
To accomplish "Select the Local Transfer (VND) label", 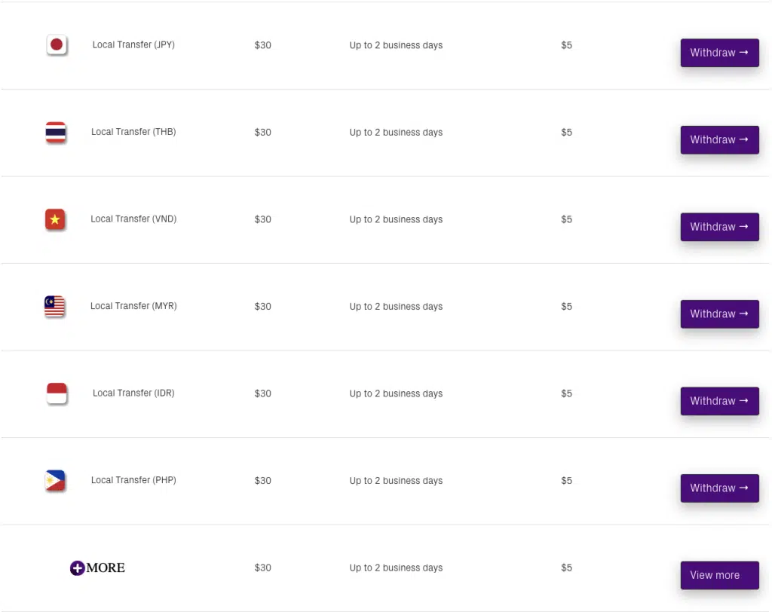I will click(x=133, y=219).
